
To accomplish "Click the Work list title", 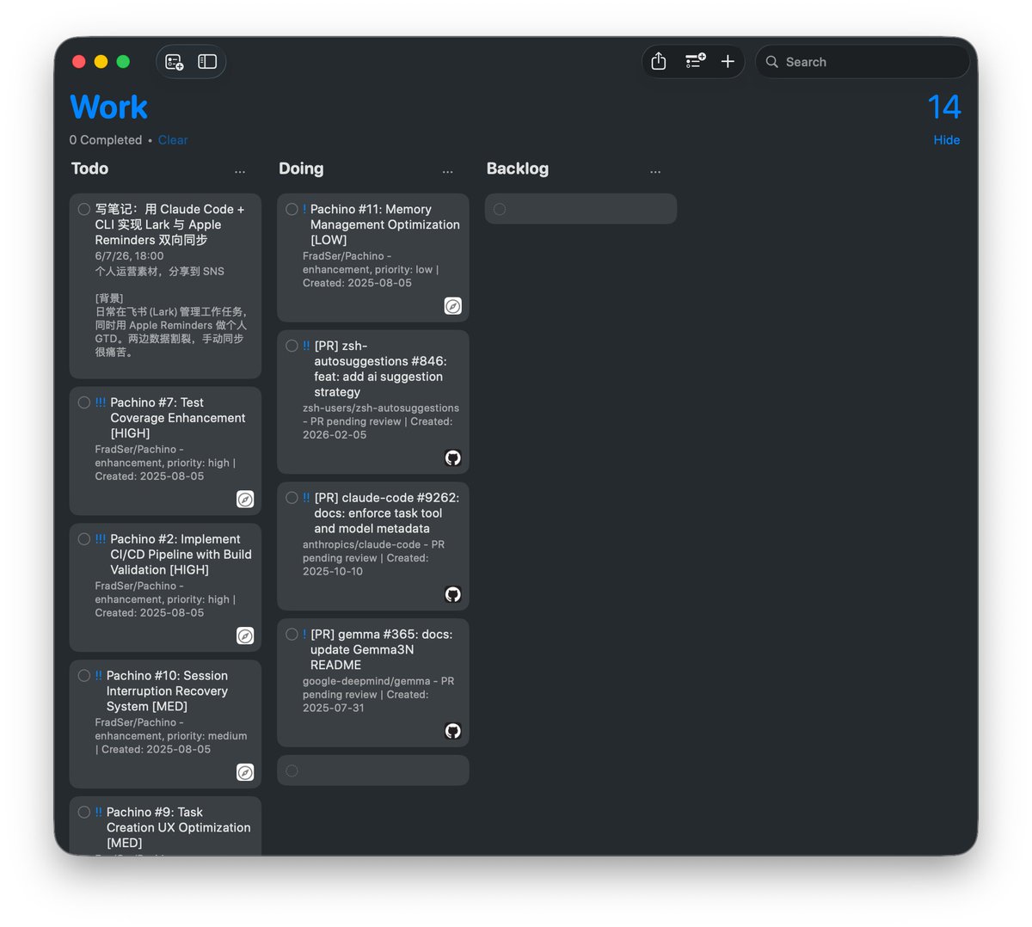I will tap(109, 107).
